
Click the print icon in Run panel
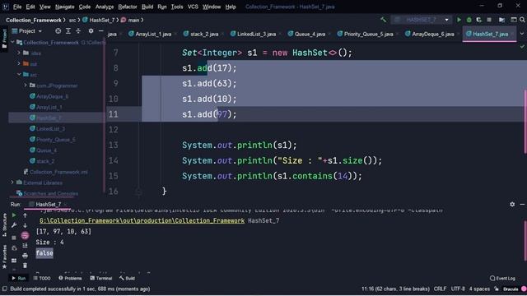click(25, 256)
